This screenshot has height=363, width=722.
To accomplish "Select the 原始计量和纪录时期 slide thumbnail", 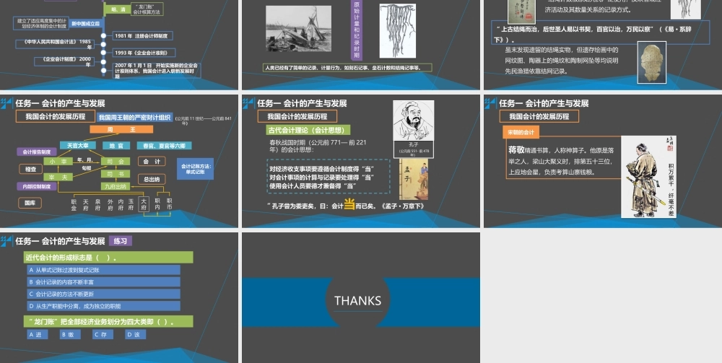I will tap(361, 45).
